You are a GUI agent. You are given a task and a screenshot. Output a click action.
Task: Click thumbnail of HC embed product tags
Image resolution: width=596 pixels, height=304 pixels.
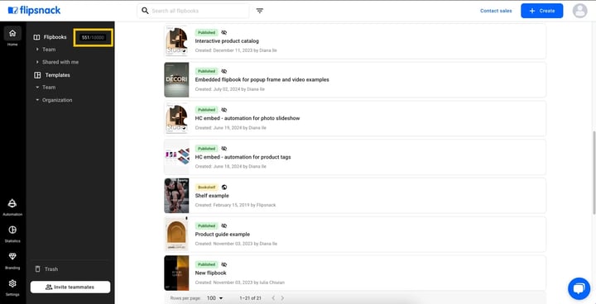point(177,157)
